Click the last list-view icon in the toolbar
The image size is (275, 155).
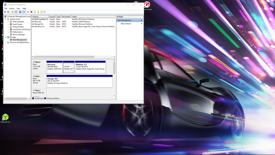[x=45, y=12]
